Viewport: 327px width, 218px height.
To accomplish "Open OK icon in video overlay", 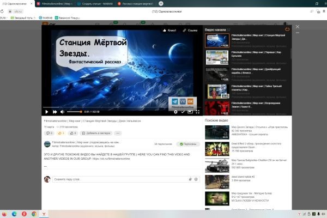I will 190,101.
